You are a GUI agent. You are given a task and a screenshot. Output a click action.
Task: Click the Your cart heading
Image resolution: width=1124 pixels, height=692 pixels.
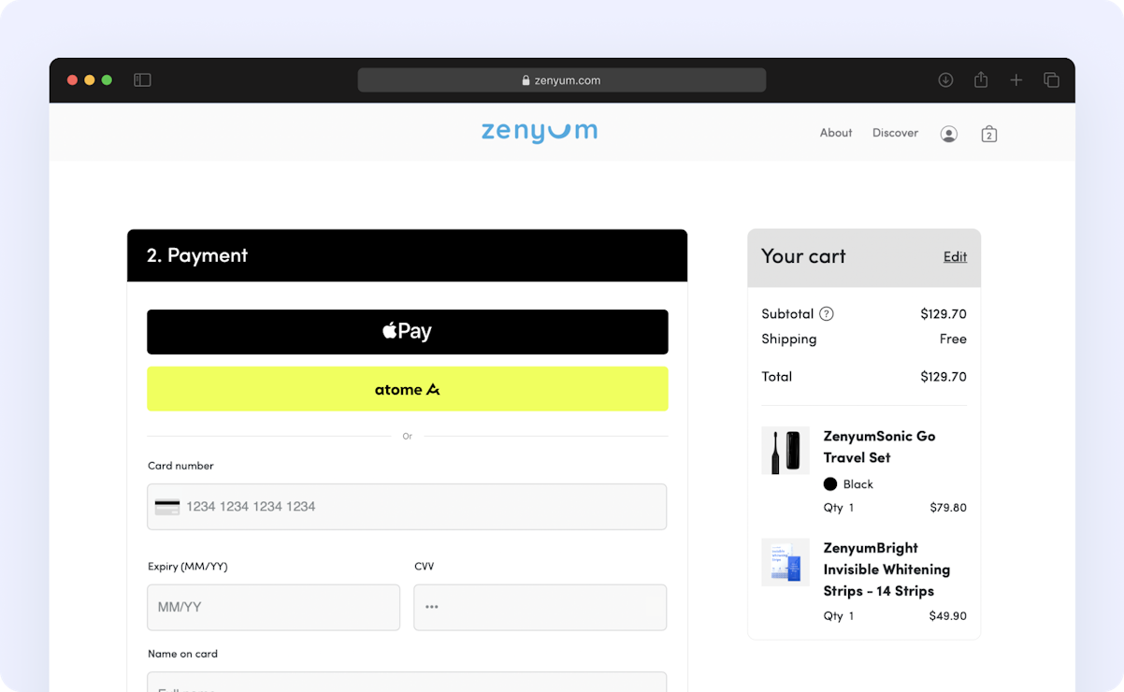(x=803, y=256)
